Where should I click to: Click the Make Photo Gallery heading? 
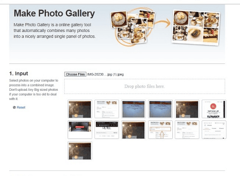[x=54, y=13]
